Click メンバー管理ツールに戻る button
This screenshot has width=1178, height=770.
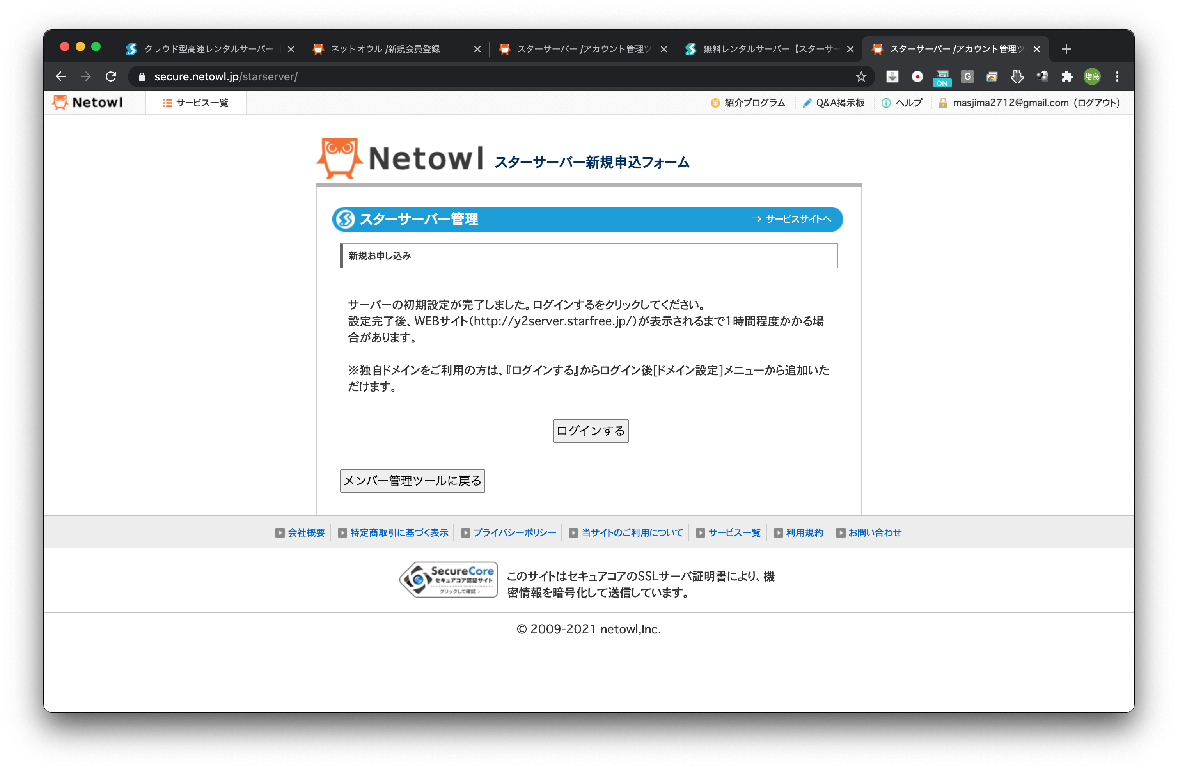[412, 481]
